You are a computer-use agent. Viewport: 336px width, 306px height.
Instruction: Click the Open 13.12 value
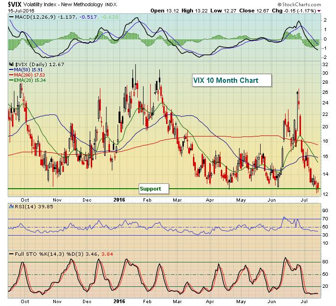click(x=165, y=11)
